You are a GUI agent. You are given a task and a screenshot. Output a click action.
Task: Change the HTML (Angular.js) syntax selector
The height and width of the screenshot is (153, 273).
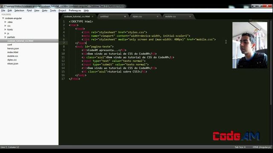pos(261,147)
